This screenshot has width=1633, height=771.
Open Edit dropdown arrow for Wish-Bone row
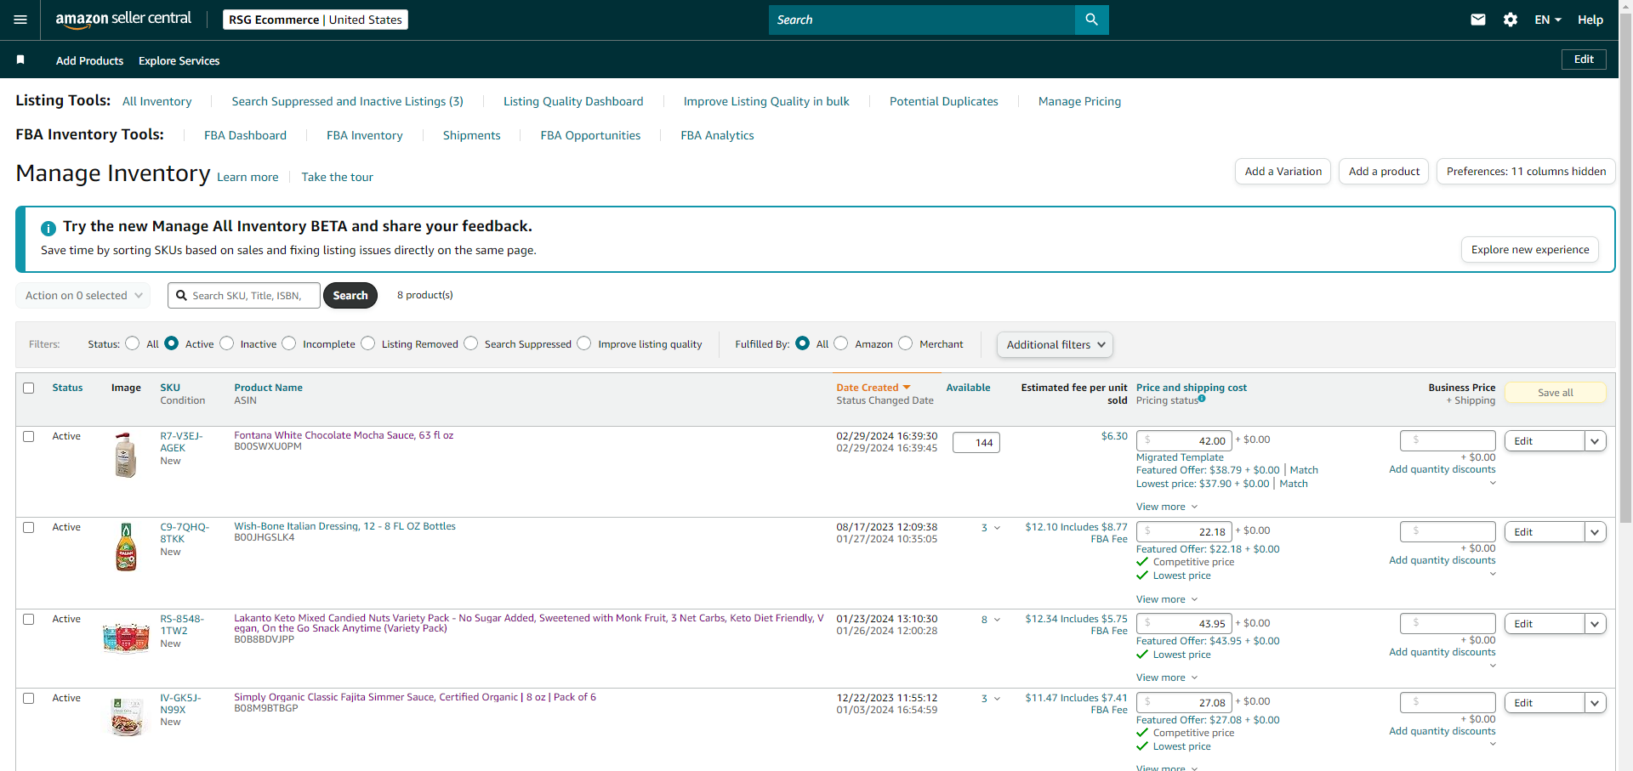1595,532
